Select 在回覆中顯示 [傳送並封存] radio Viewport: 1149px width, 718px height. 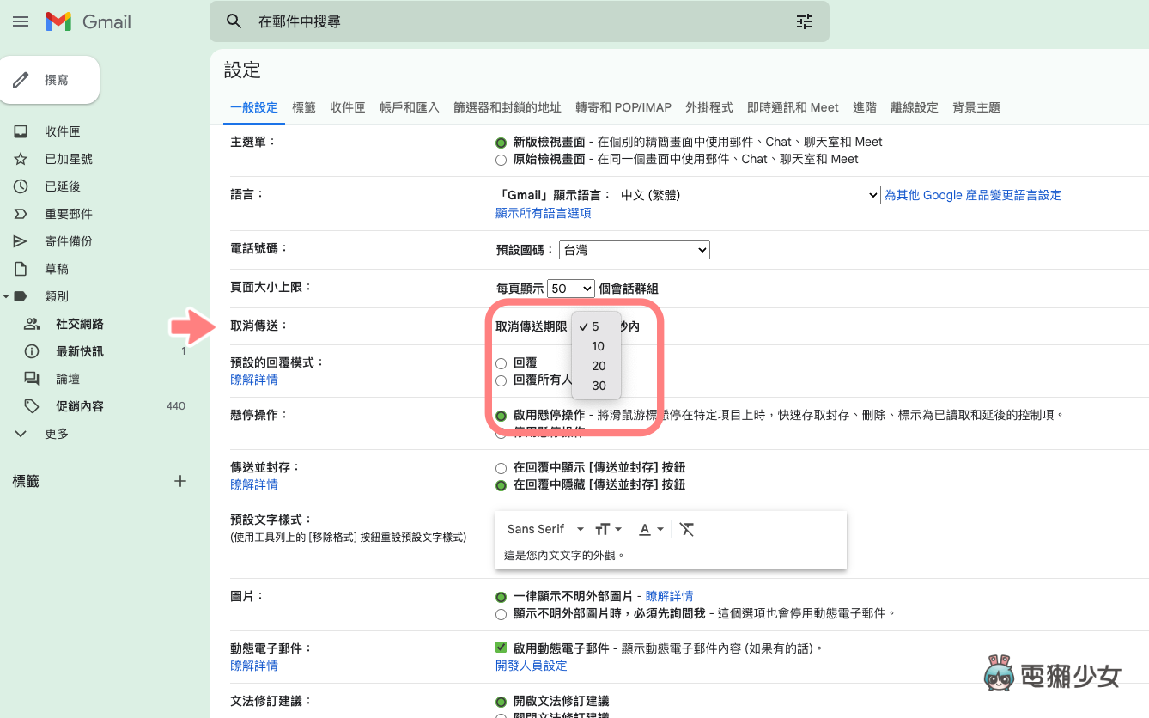pyautogui.click(x=501, y=469)
